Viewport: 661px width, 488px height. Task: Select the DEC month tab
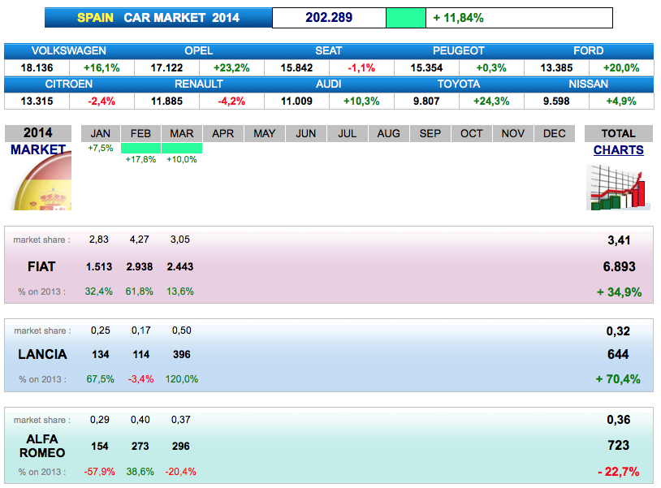555,134
